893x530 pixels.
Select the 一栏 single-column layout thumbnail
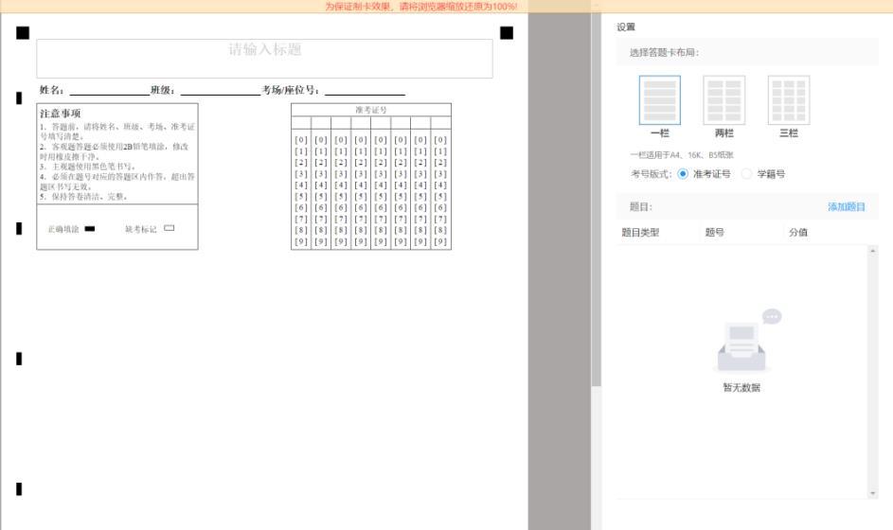(x=659, y=99)
